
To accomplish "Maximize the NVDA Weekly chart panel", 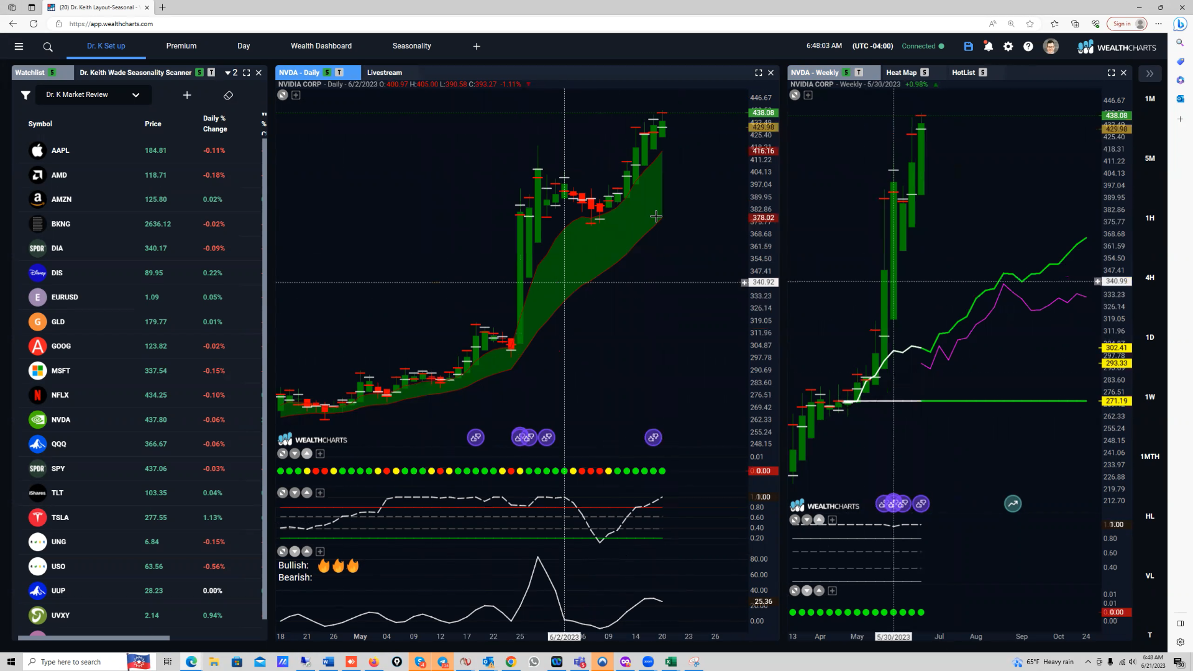I will 1111,73.
